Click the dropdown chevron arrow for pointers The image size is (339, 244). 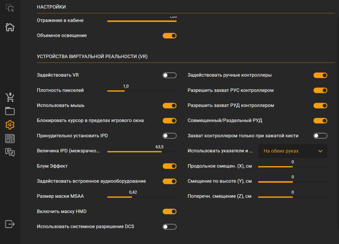pos(320,151)
